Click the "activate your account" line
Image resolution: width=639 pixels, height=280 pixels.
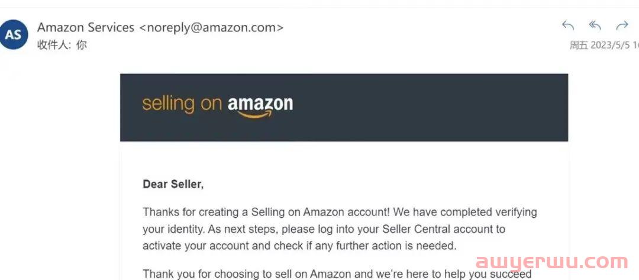(299, 246)
